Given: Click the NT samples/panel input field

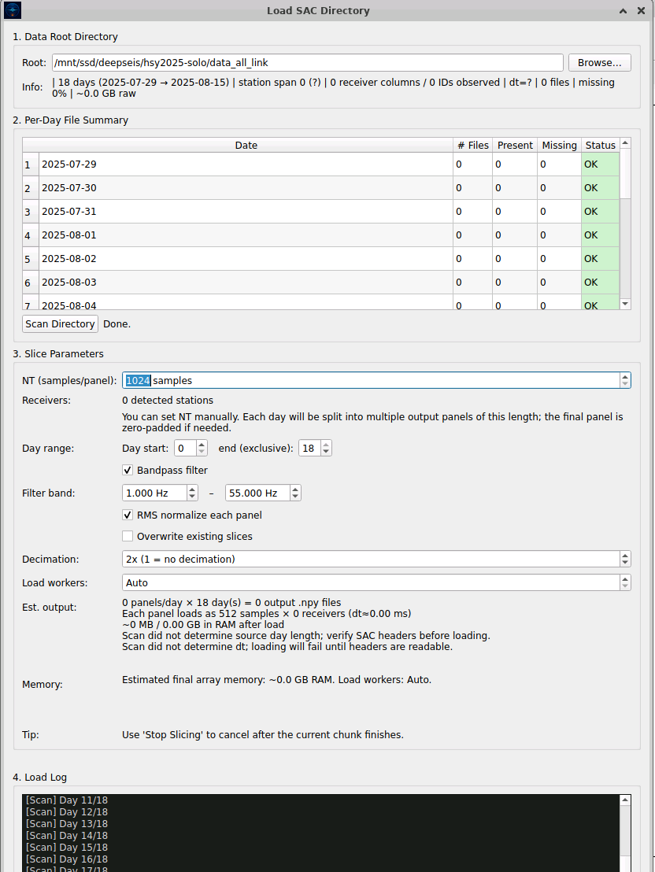Looking at the screenshot, I should click(x=371, y=380).
